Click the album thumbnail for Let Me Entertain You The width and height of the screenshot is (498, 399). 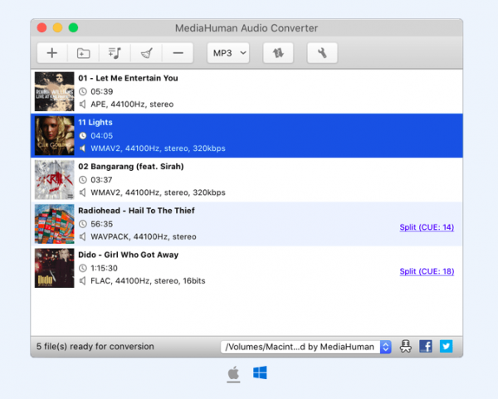click(54, 91)
